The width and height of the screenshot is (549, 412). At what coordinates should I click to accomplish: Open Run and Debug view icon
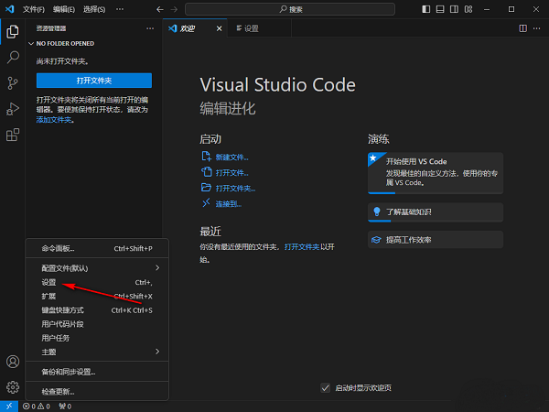pyautogui.click(x=13, y=109)
